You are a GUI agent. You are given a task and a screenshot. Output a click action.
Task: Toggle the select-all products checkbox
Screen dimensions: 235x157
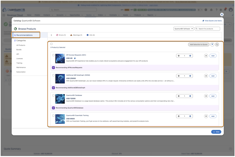(x=51, y=44)
